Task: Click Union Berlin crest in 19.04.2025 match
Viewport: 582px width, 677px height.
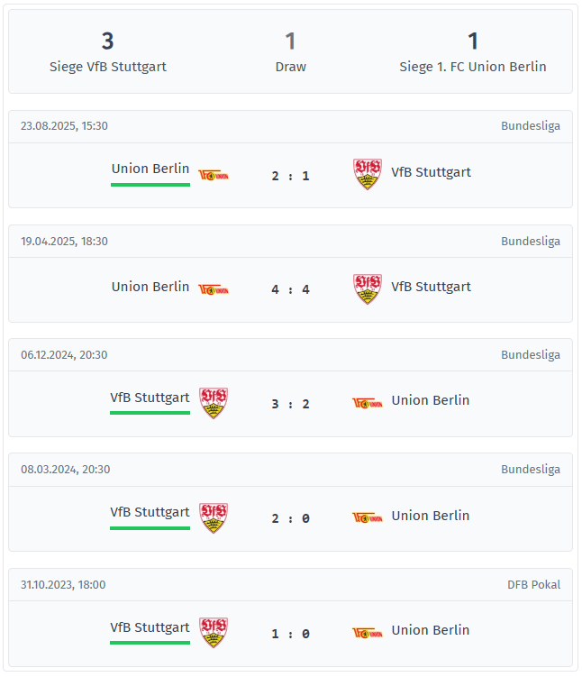Action: [214, 289]
